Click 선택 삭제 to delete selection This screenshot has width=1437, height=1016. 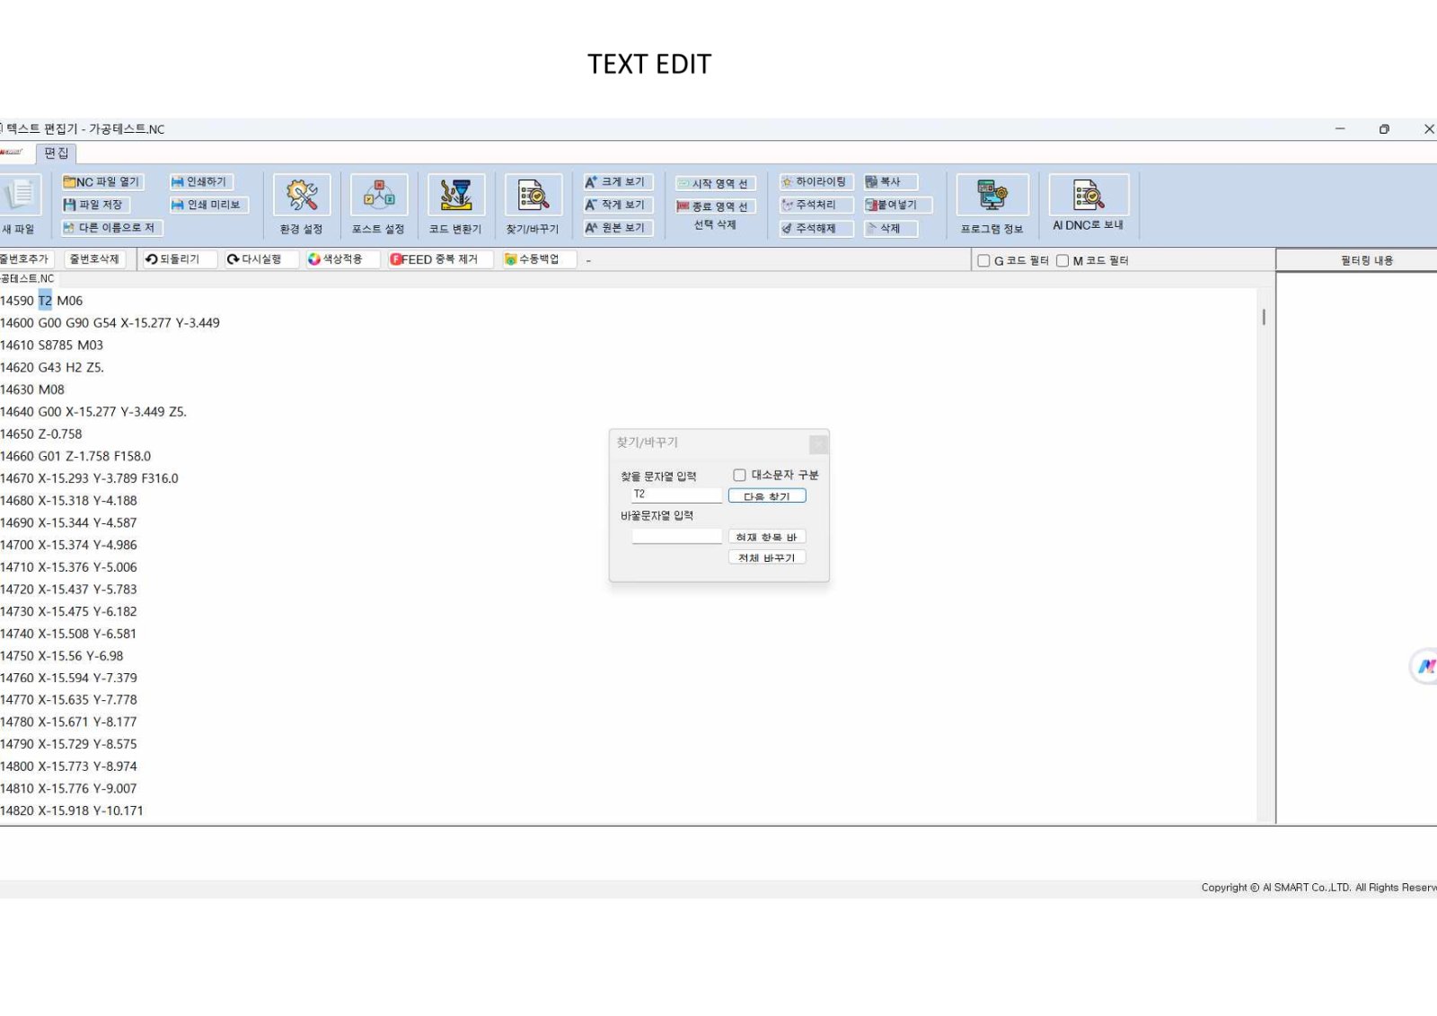[715, 224]
